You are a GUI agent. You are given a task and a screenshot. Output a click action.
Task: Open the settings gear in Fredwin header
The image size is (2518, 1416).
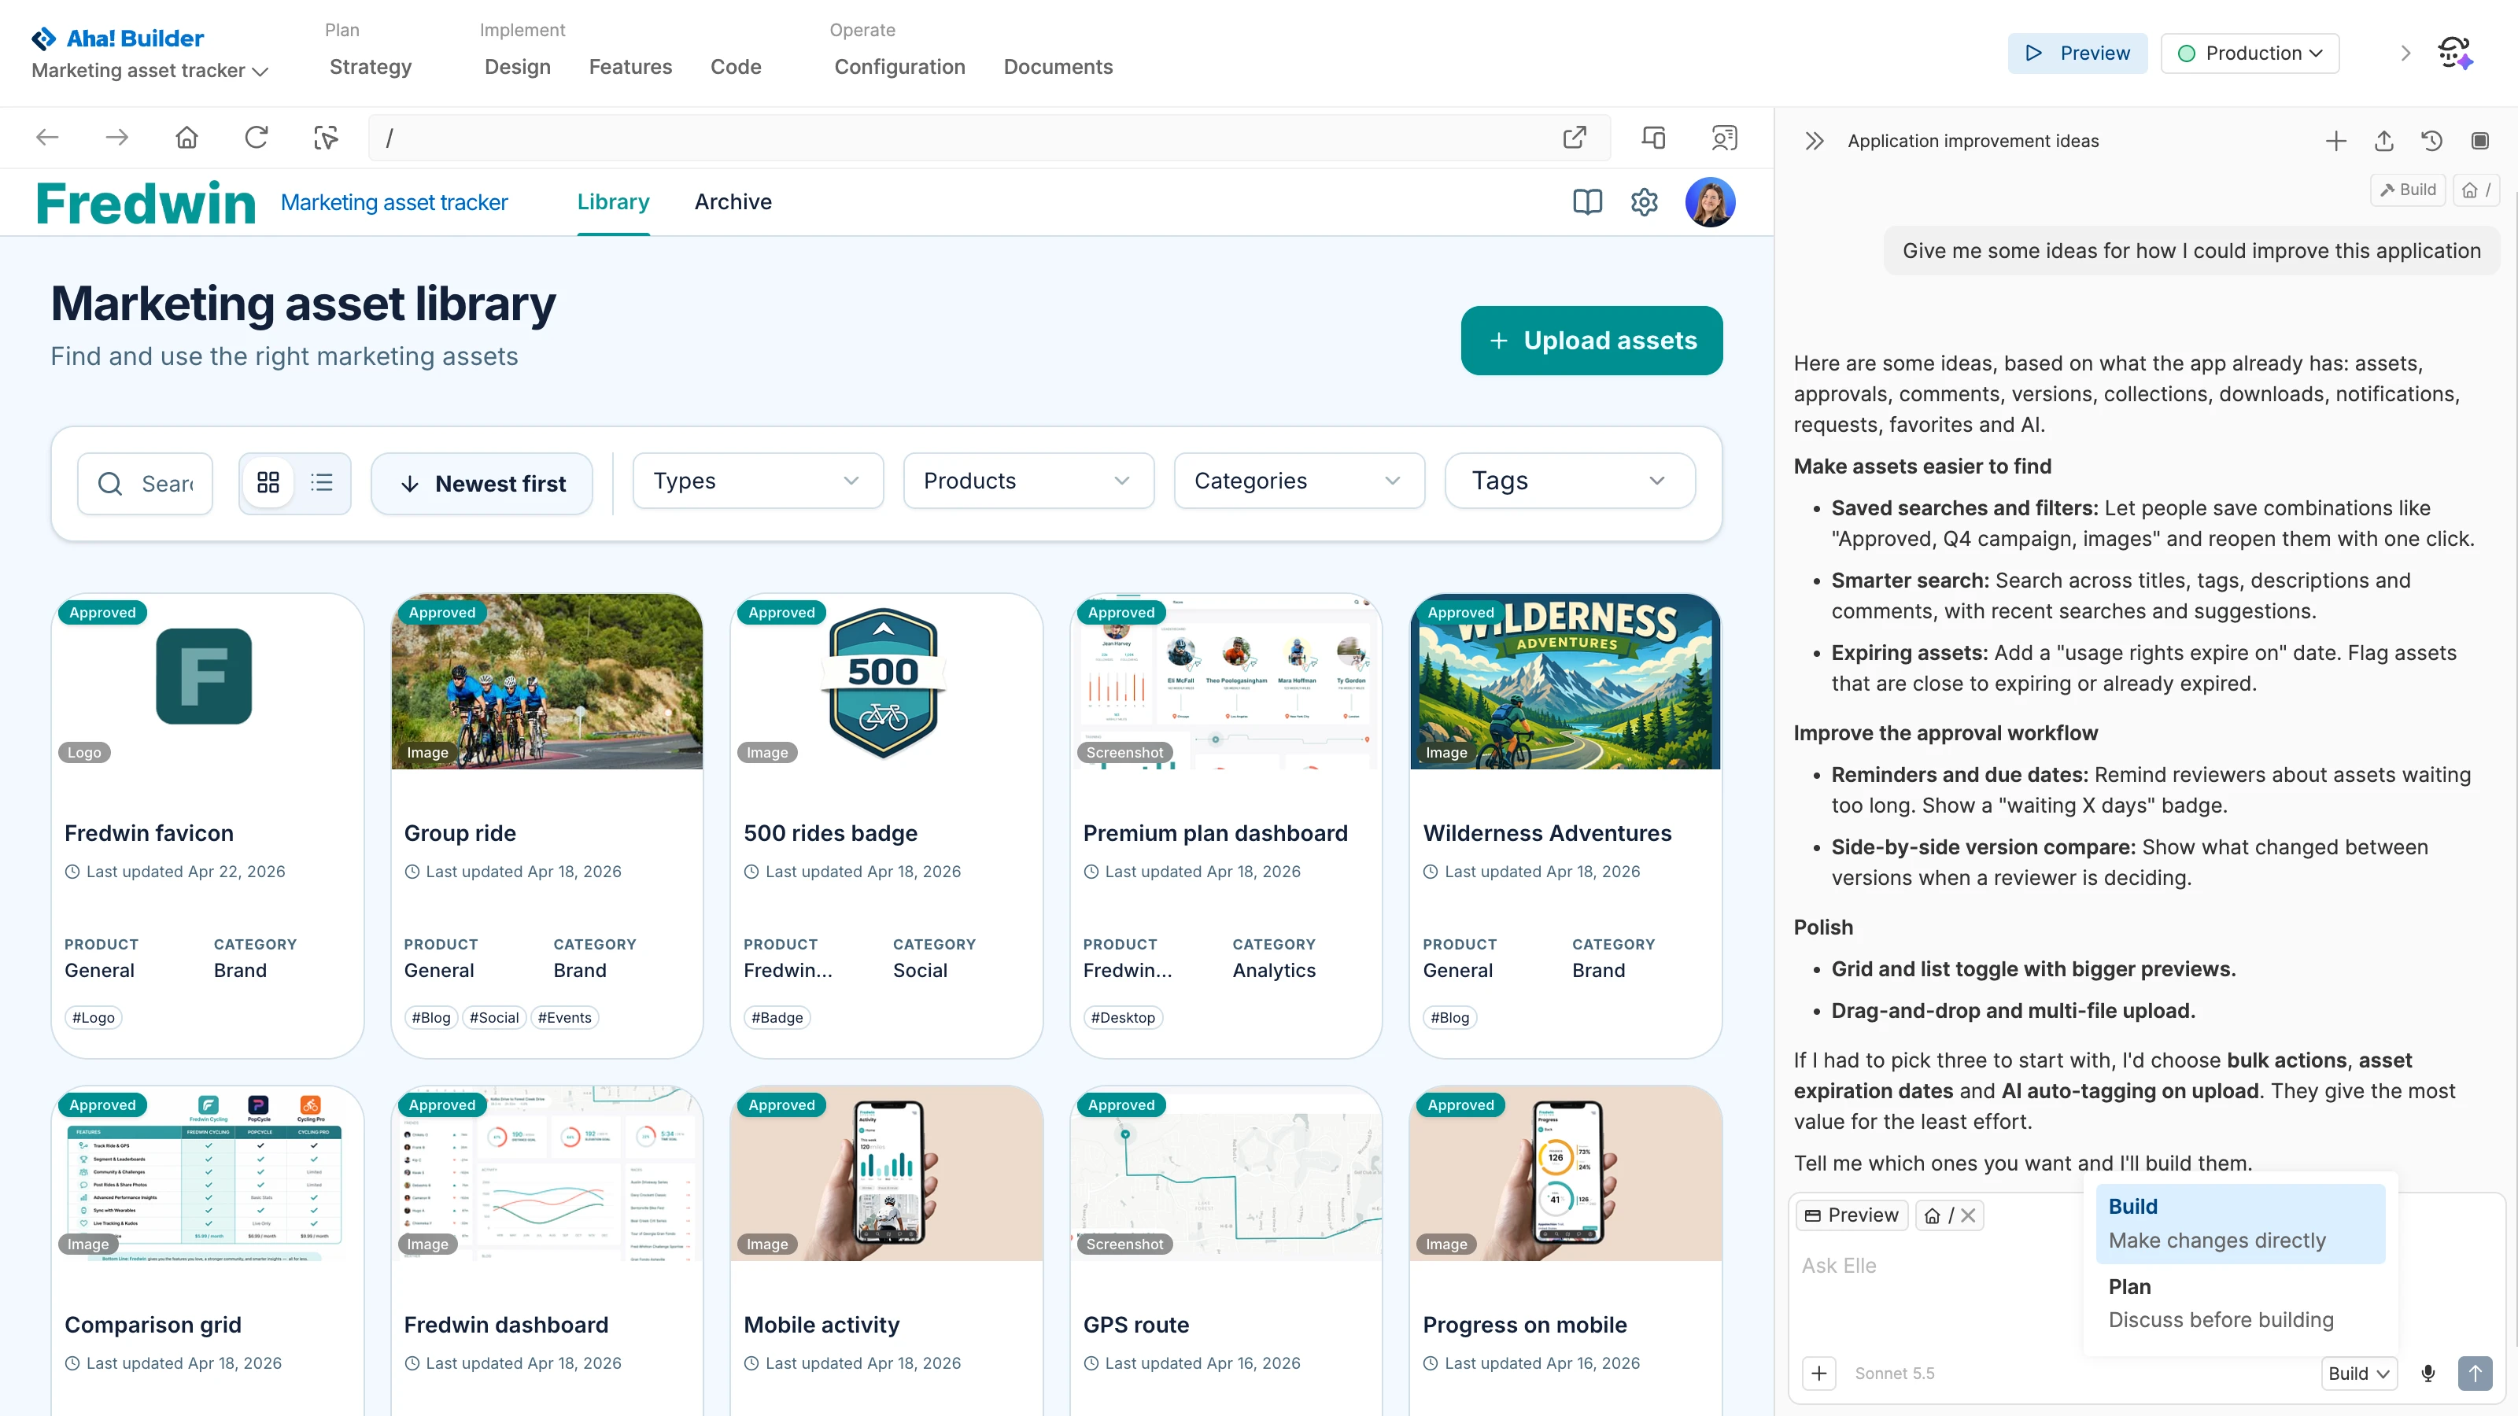1644,202
